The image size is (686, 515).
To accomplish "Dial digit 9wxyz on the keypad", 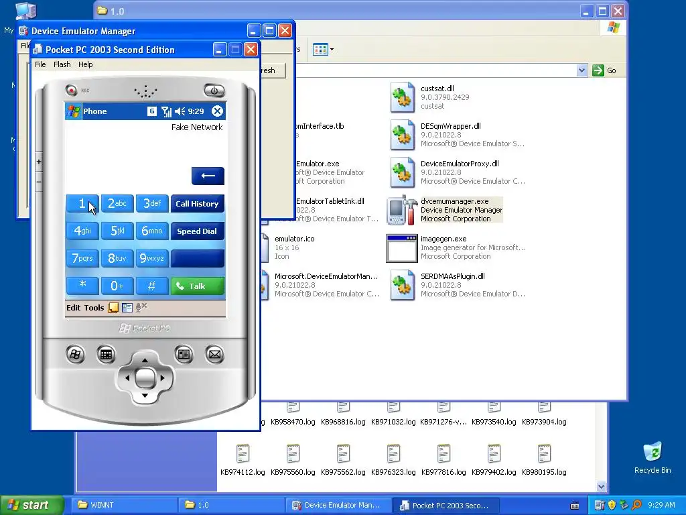I will pos(152,258).
